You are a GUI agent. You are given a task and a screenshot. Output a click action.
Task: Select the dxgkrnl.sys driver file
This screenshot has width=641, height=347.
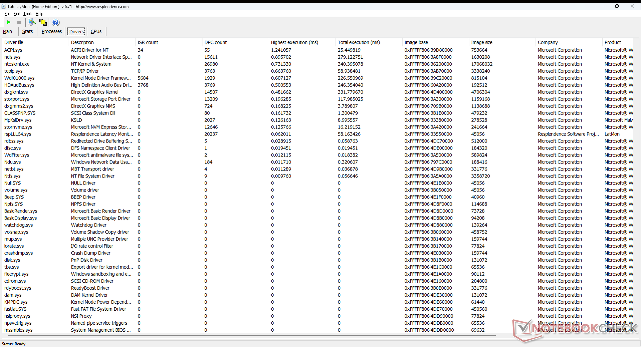click(x=16, y=92)
